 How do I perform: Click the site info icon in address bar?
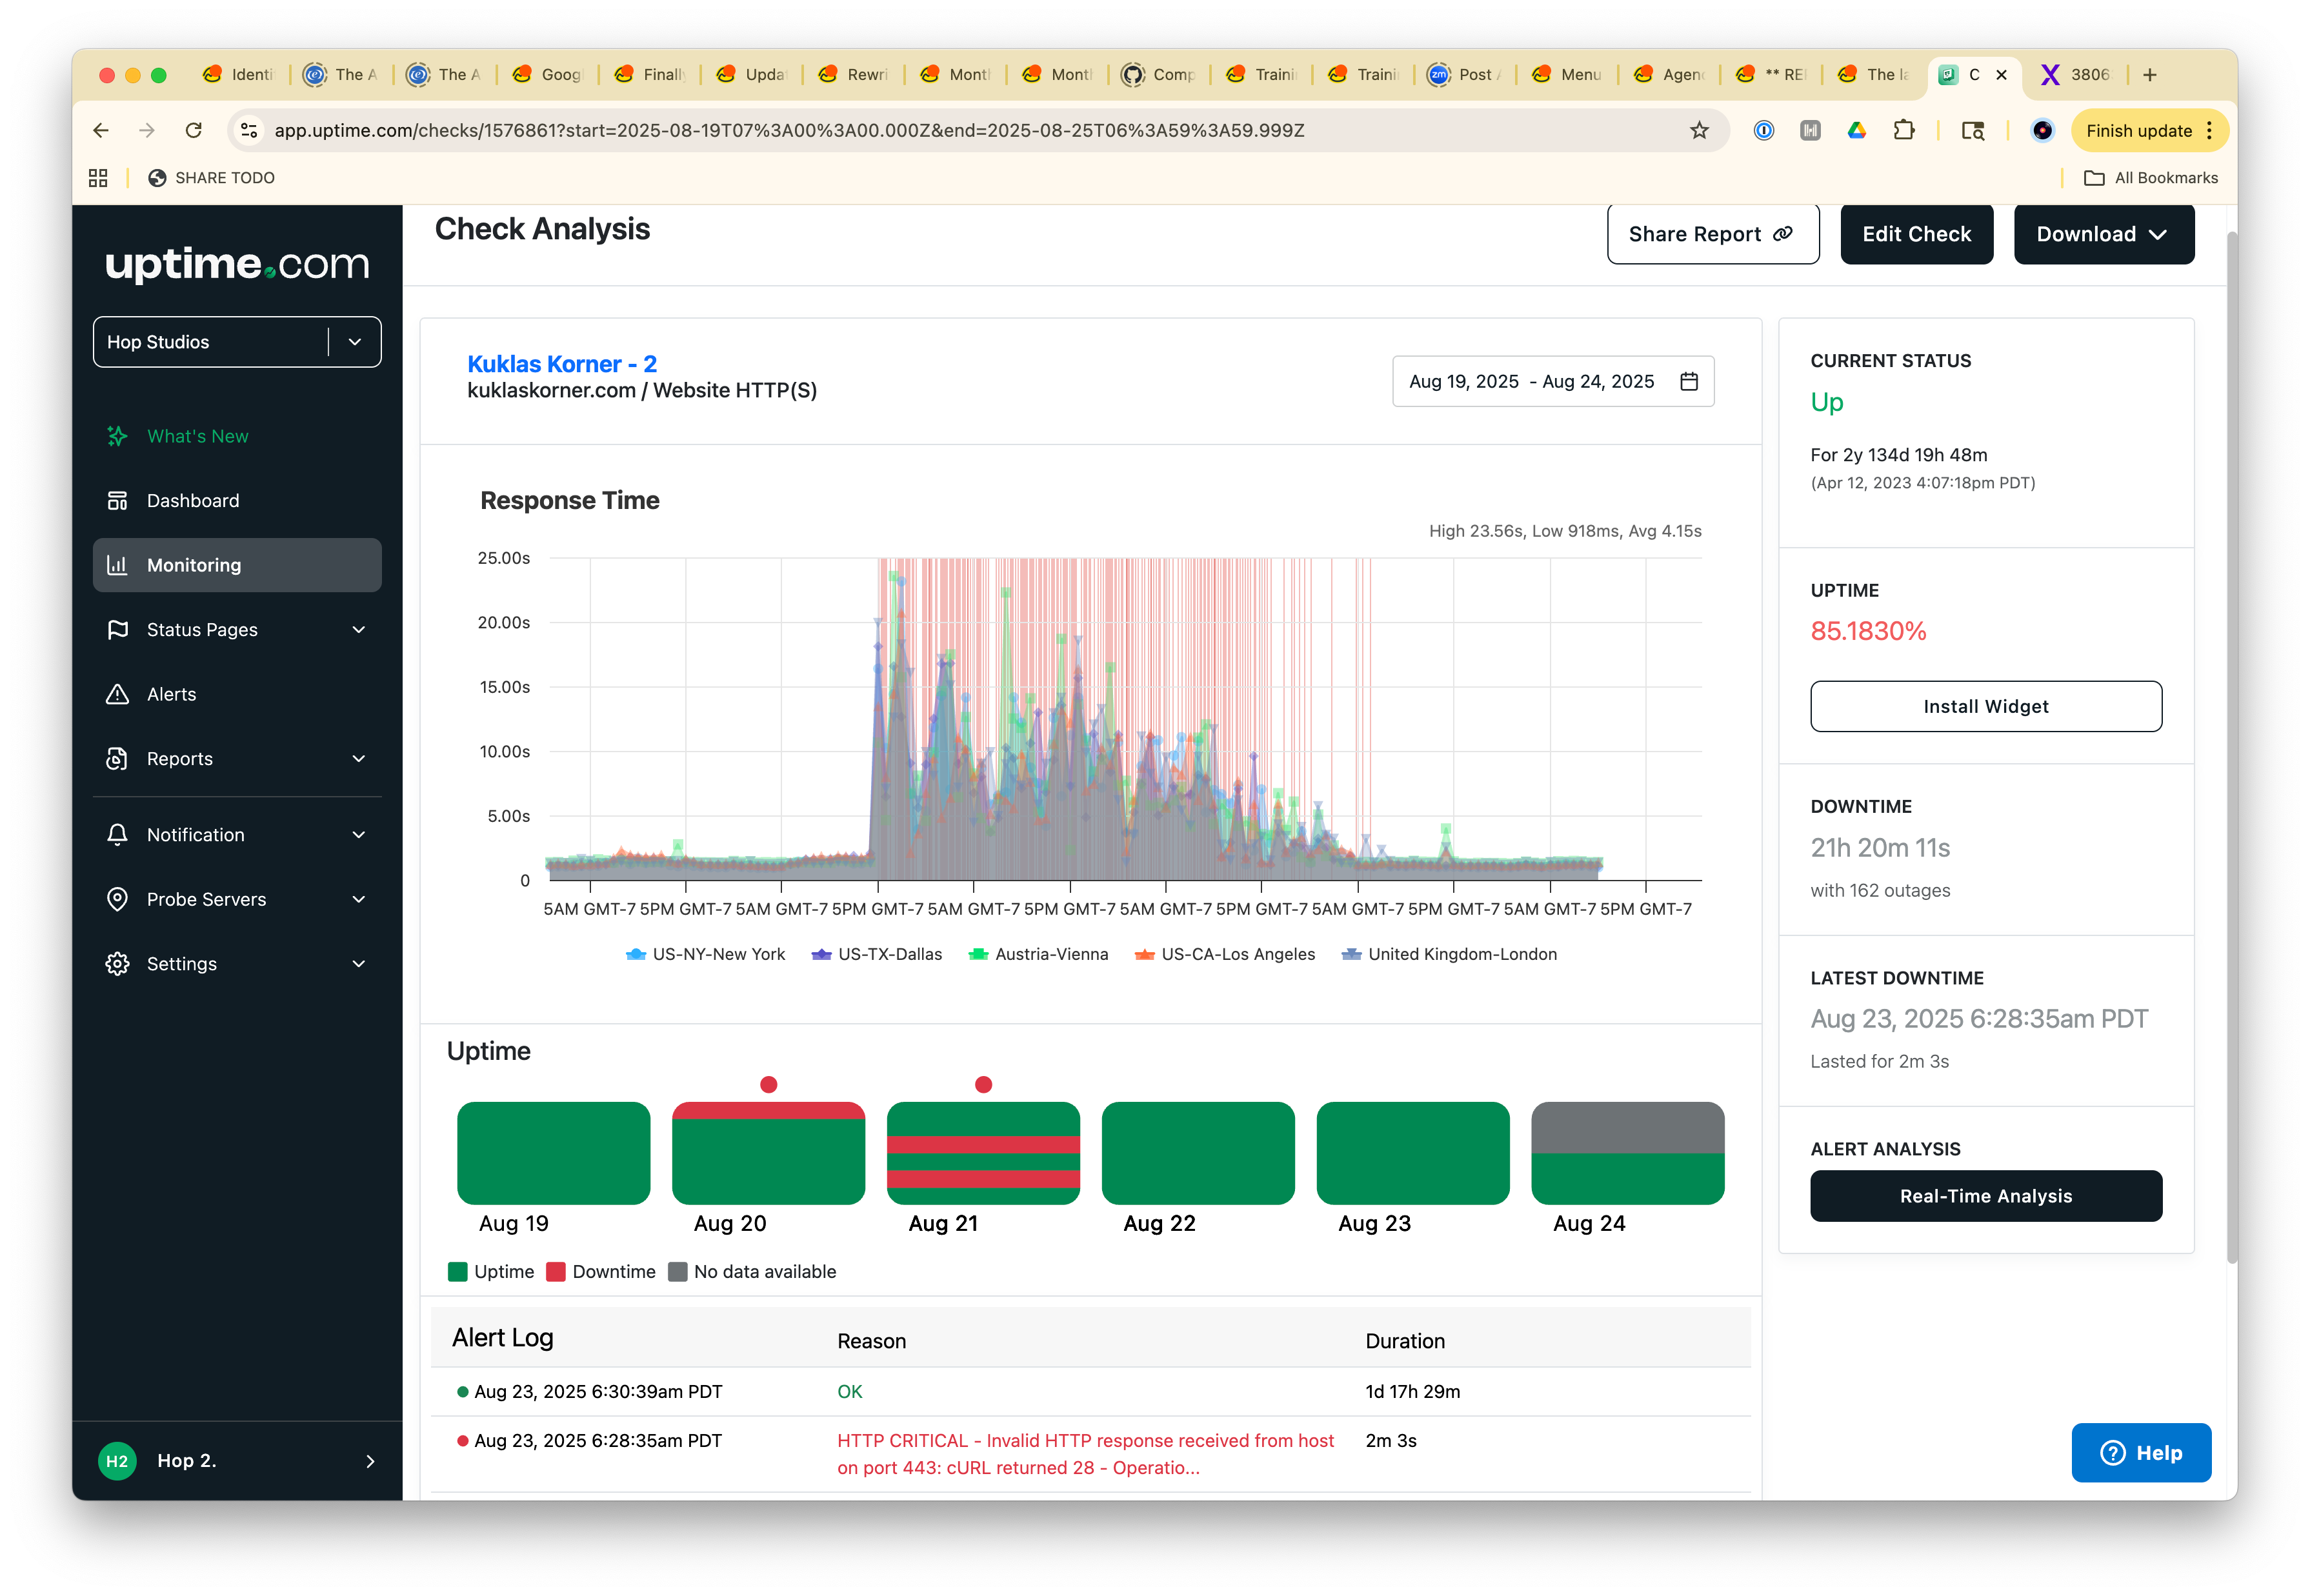249,130
